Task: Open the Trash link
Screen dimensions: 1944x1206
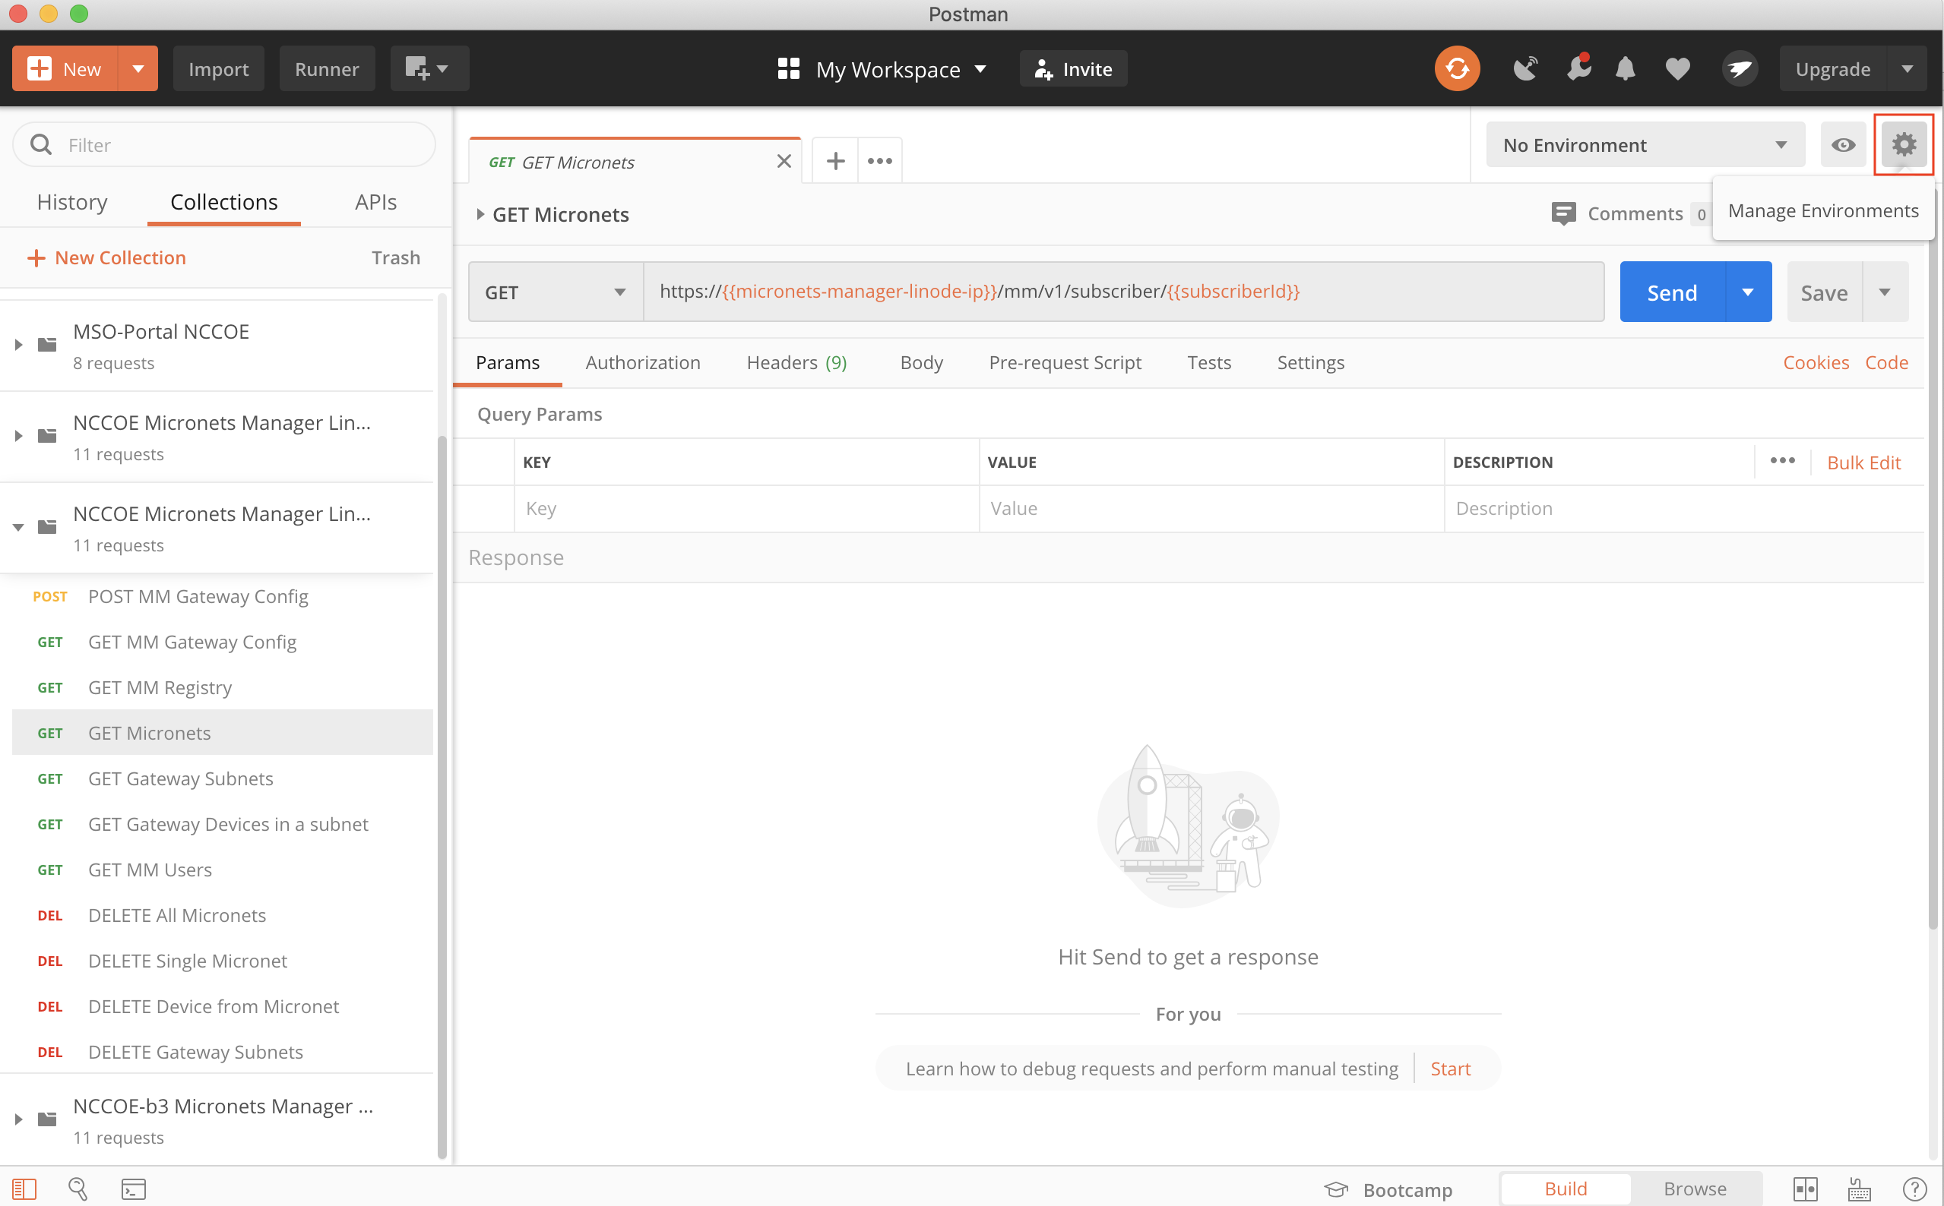Action: click(x=396, y=257)
